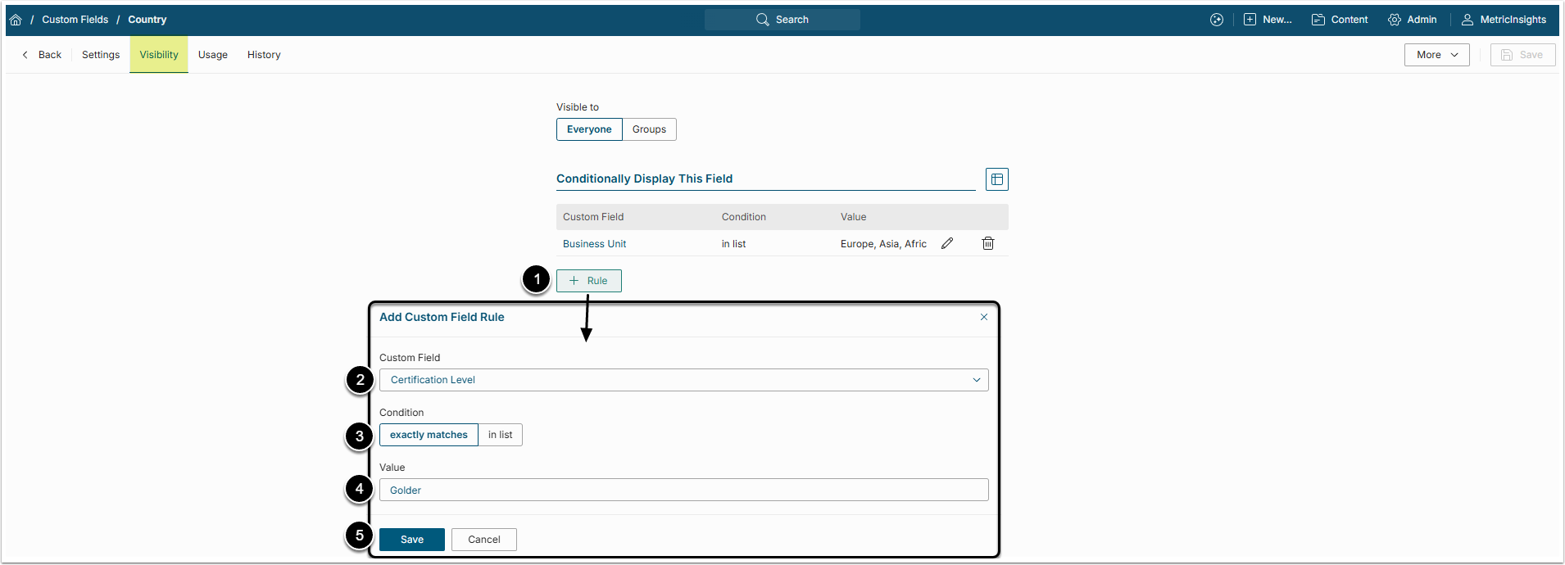The image size is (1565, 565).
Task: Set Visible to Everyone
Action: [x=589, y=129]
